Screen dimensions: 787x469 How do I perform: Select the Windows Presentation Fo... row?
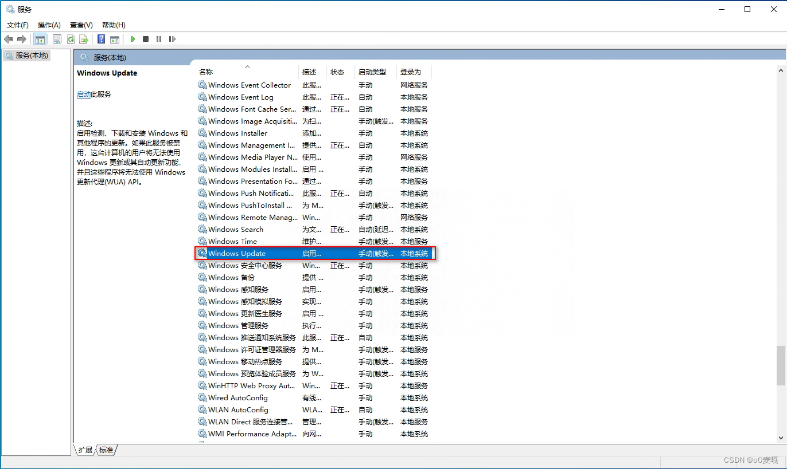313,181
